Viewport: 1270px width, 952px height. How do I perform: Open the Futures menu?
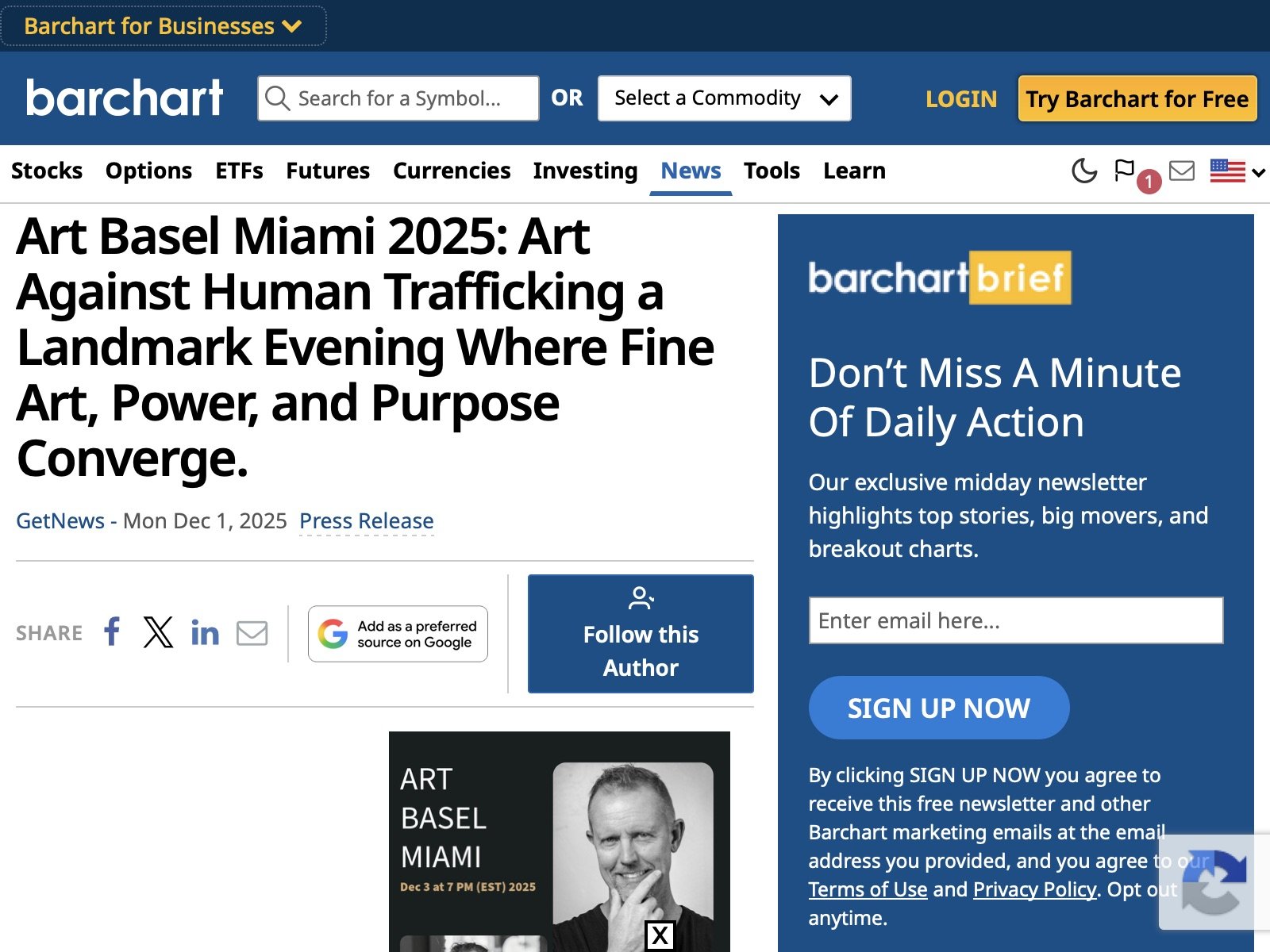pyautogui.click(x=328, y=171)
